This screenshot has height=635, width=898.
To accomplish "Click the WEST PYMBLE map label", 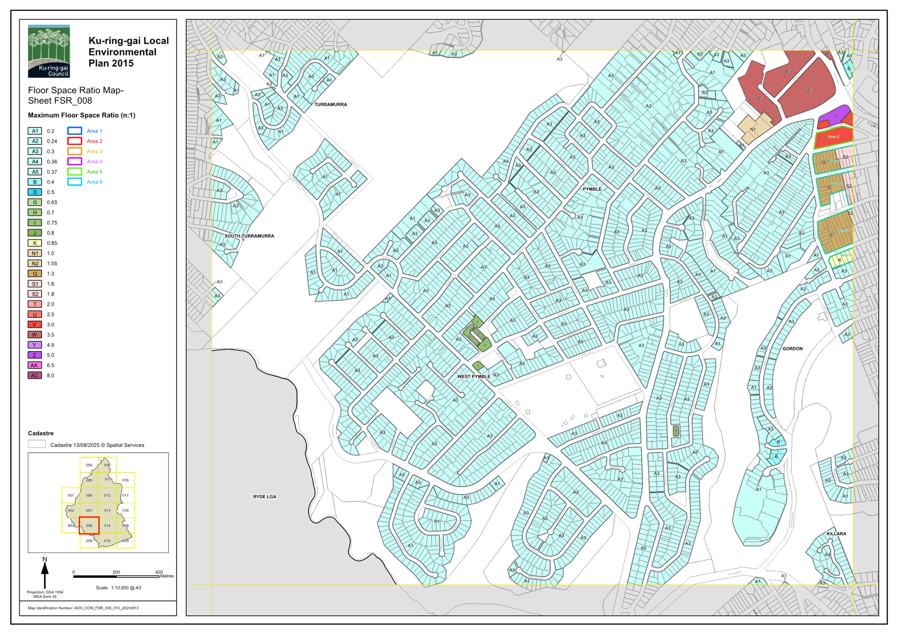I will click(x=473, y=377).
